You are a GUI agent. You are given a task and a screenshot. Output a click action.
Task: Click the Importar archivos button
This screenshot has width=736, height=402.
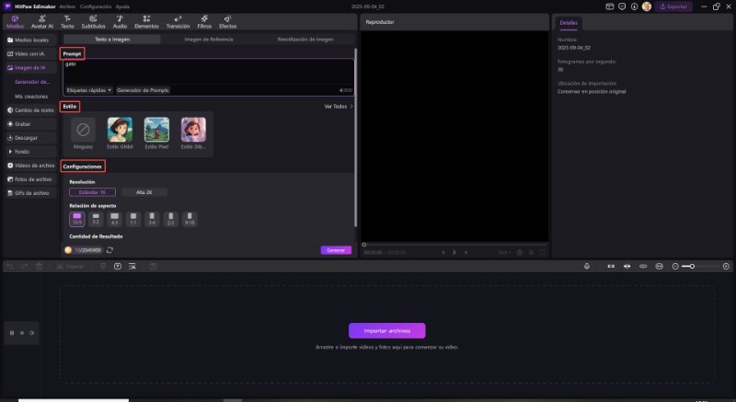coord(386,330)
